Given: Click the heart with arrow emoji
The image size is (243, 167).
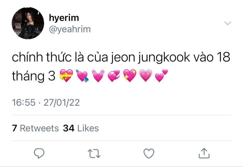Looking at the screenshot, I should tap(82, 76).
